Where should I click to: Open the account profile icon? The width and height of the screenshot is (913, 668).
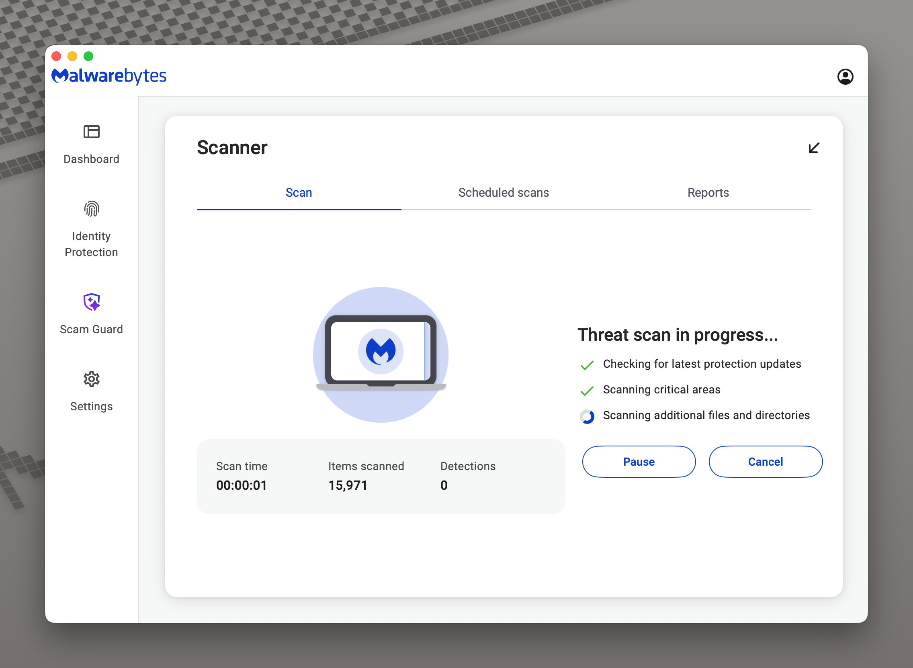click(x=845, y=76)
